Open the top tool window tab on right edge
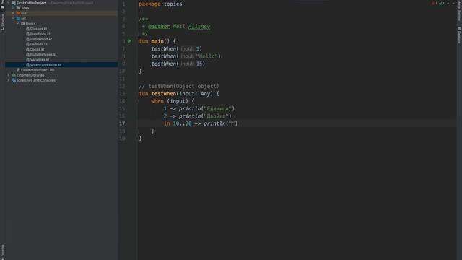This screenshot has height=260, width=462. click(x=459, y=12)
